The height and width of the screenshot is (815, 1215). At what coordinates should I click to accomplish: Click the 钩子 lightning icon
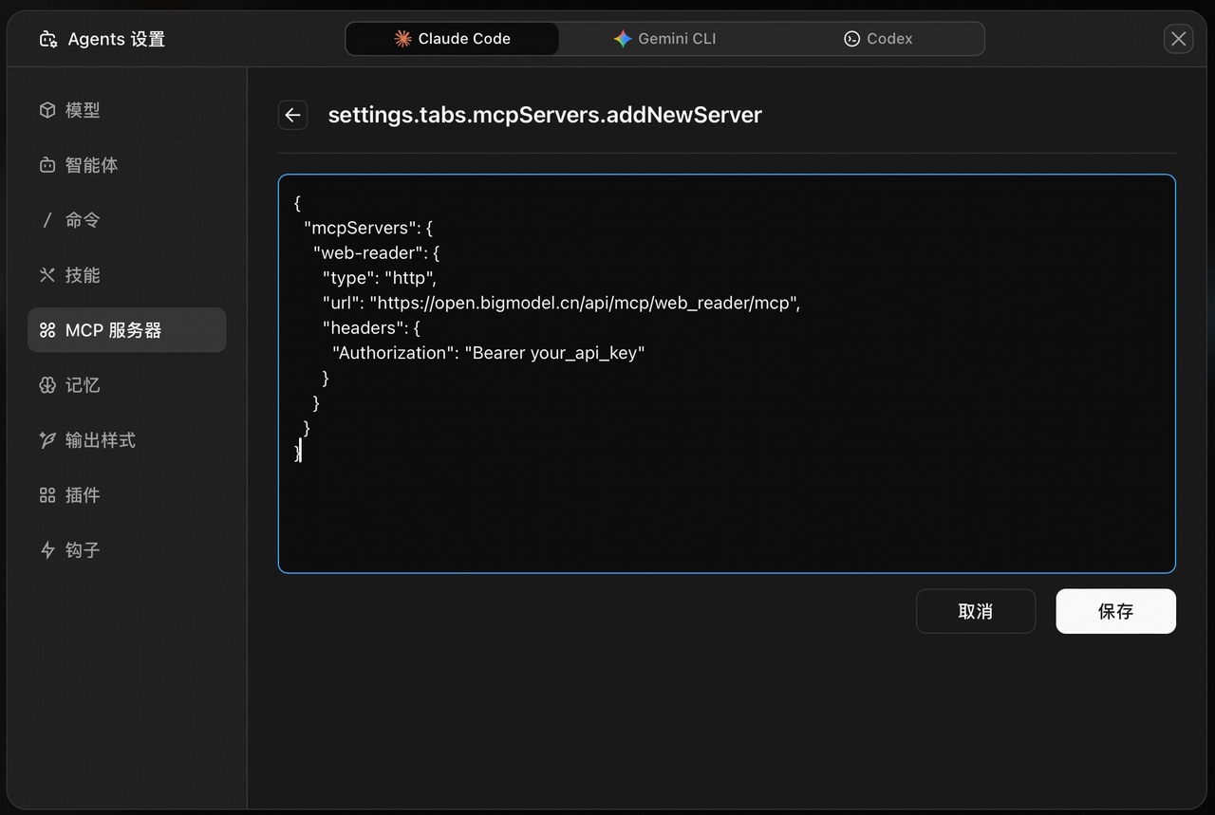tap(47, 550)
